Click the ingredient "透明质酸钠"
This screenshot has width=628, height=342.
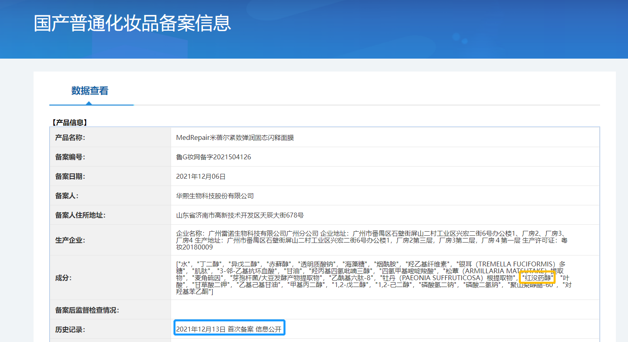(x=317, y=264)
